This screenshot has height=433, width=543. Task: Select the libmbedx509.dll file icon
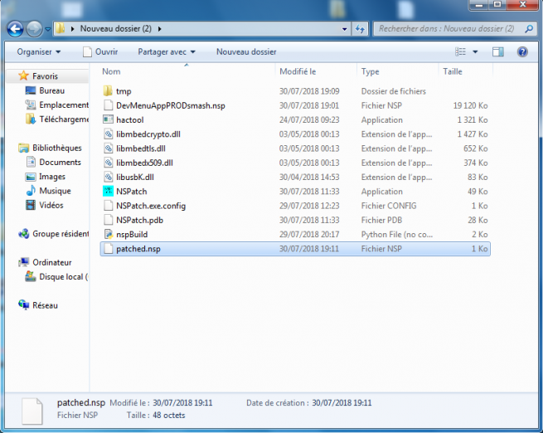point(108,163)
